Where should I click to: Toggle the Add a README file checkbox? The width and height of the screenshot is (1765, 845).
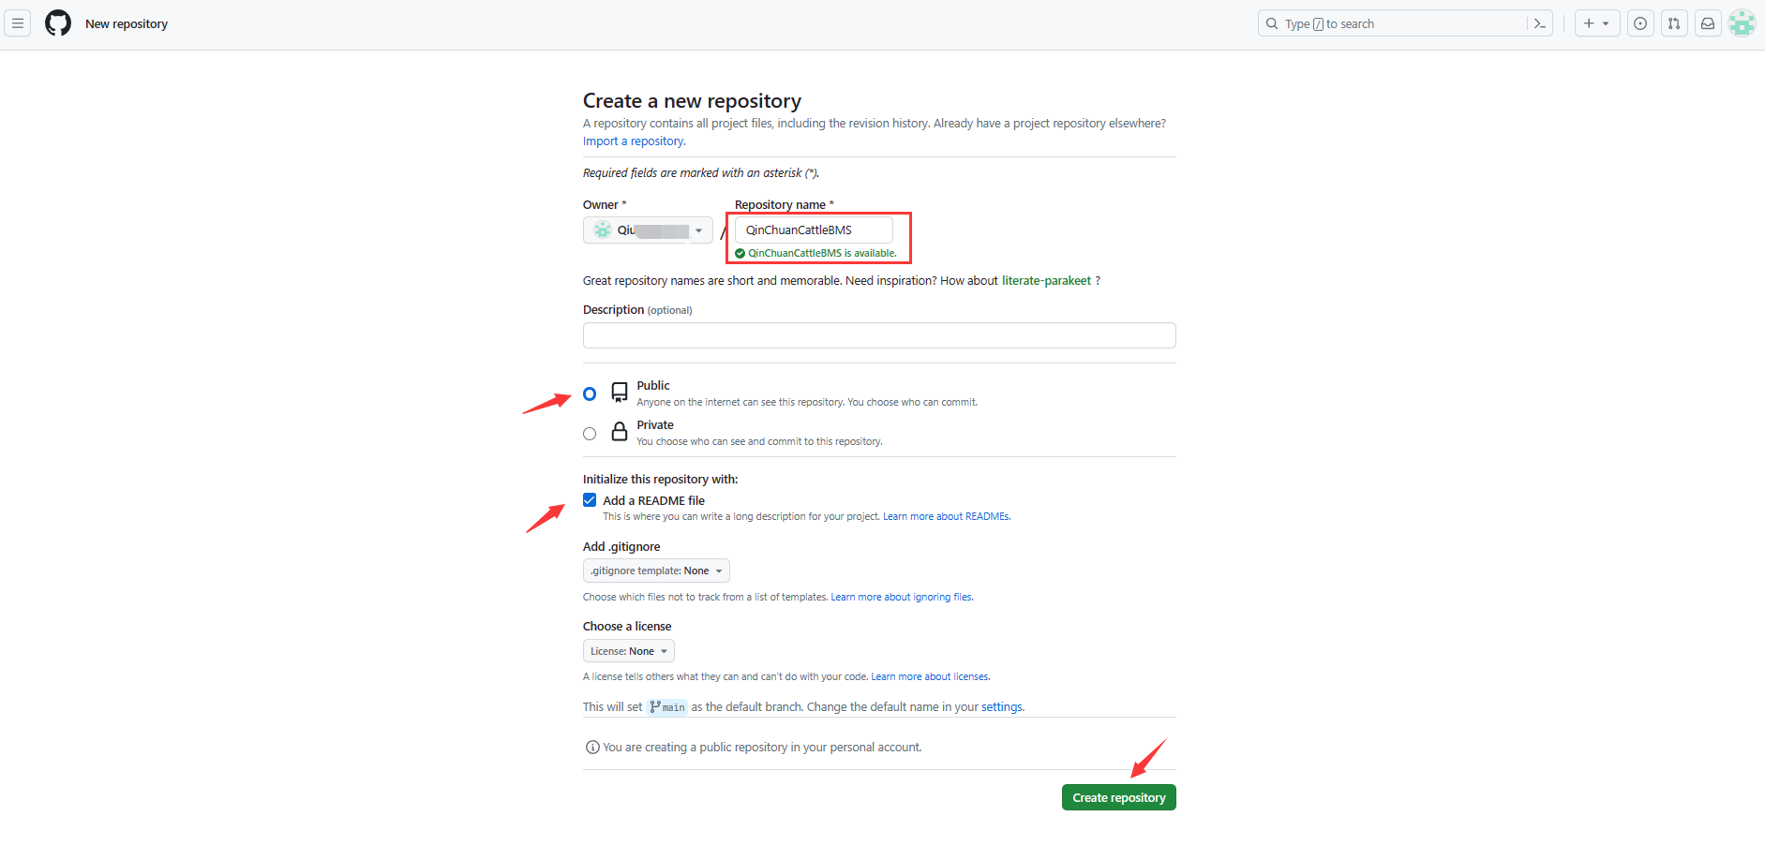coord(590,500)
